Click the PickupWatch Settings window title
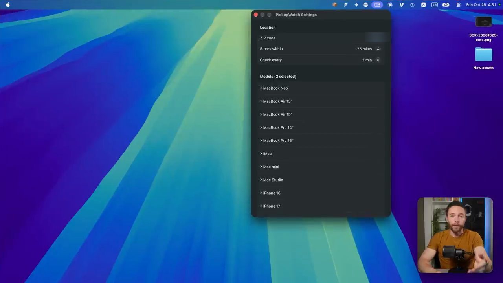Screen dimensions: 503x283 click(296, 15)
